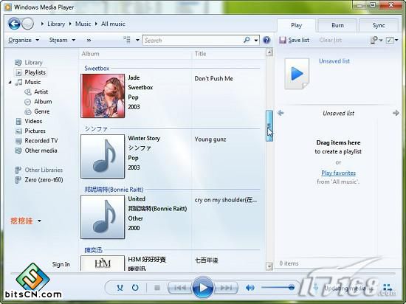Toggle repeat mode in playback bar
Screen dimensions: 406x304
tap(135, 288)
